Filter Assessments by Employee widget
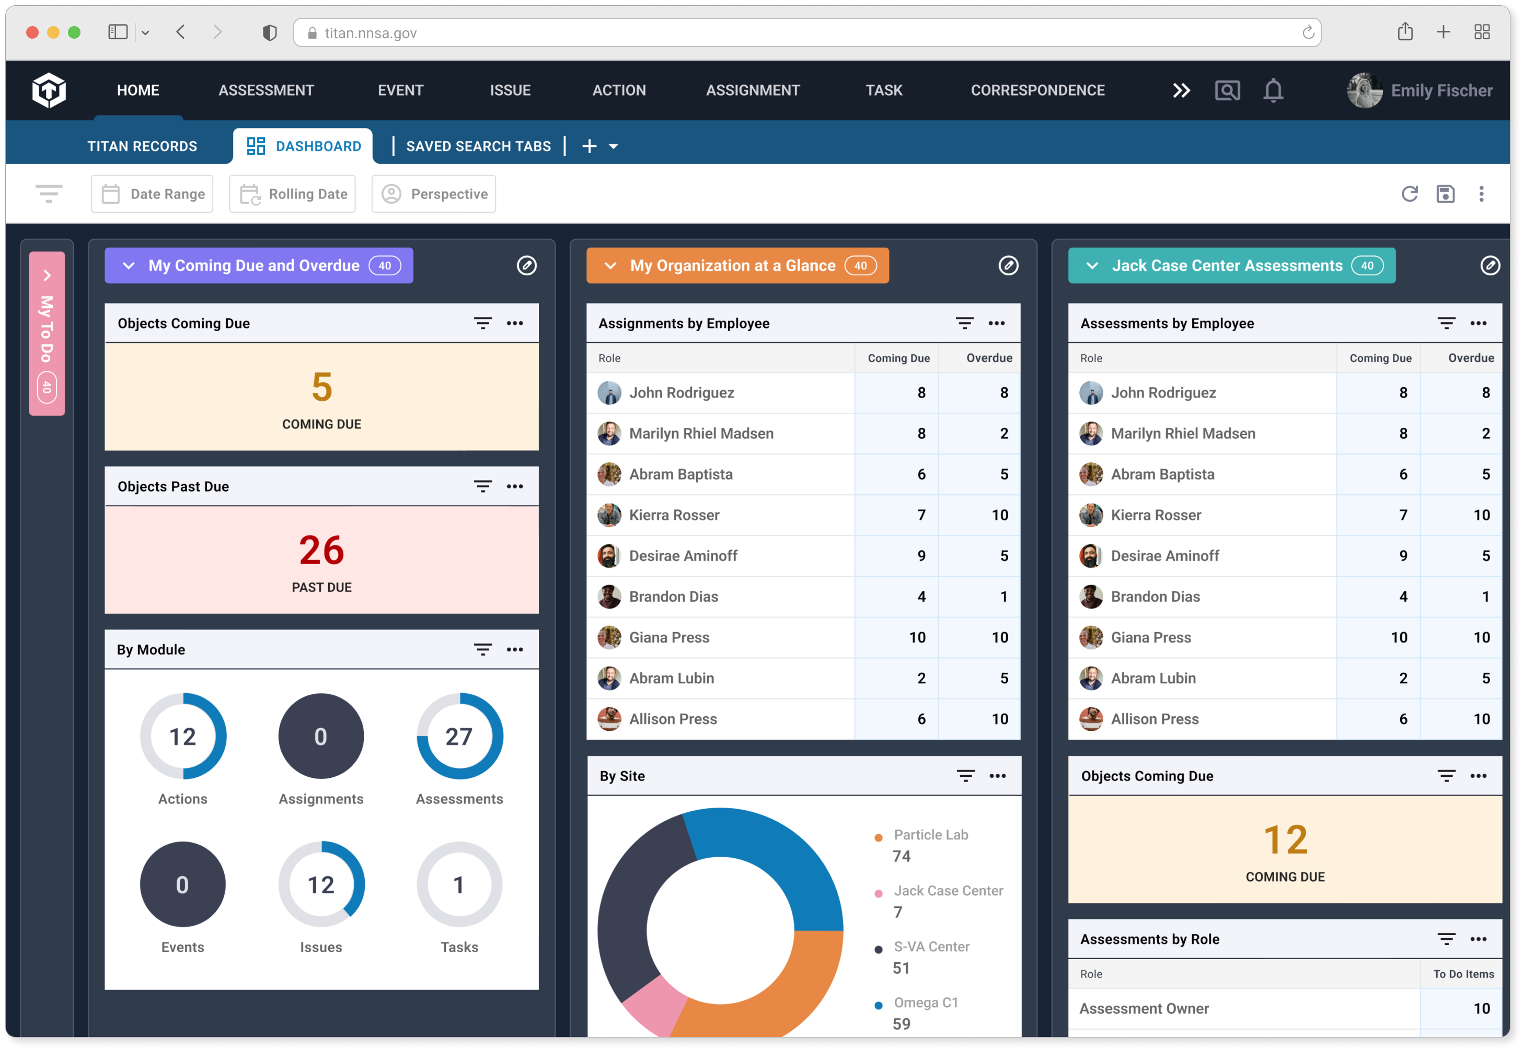Image resolution: width=1523 pixels, height=1050 pixels. coord(1446,323)
